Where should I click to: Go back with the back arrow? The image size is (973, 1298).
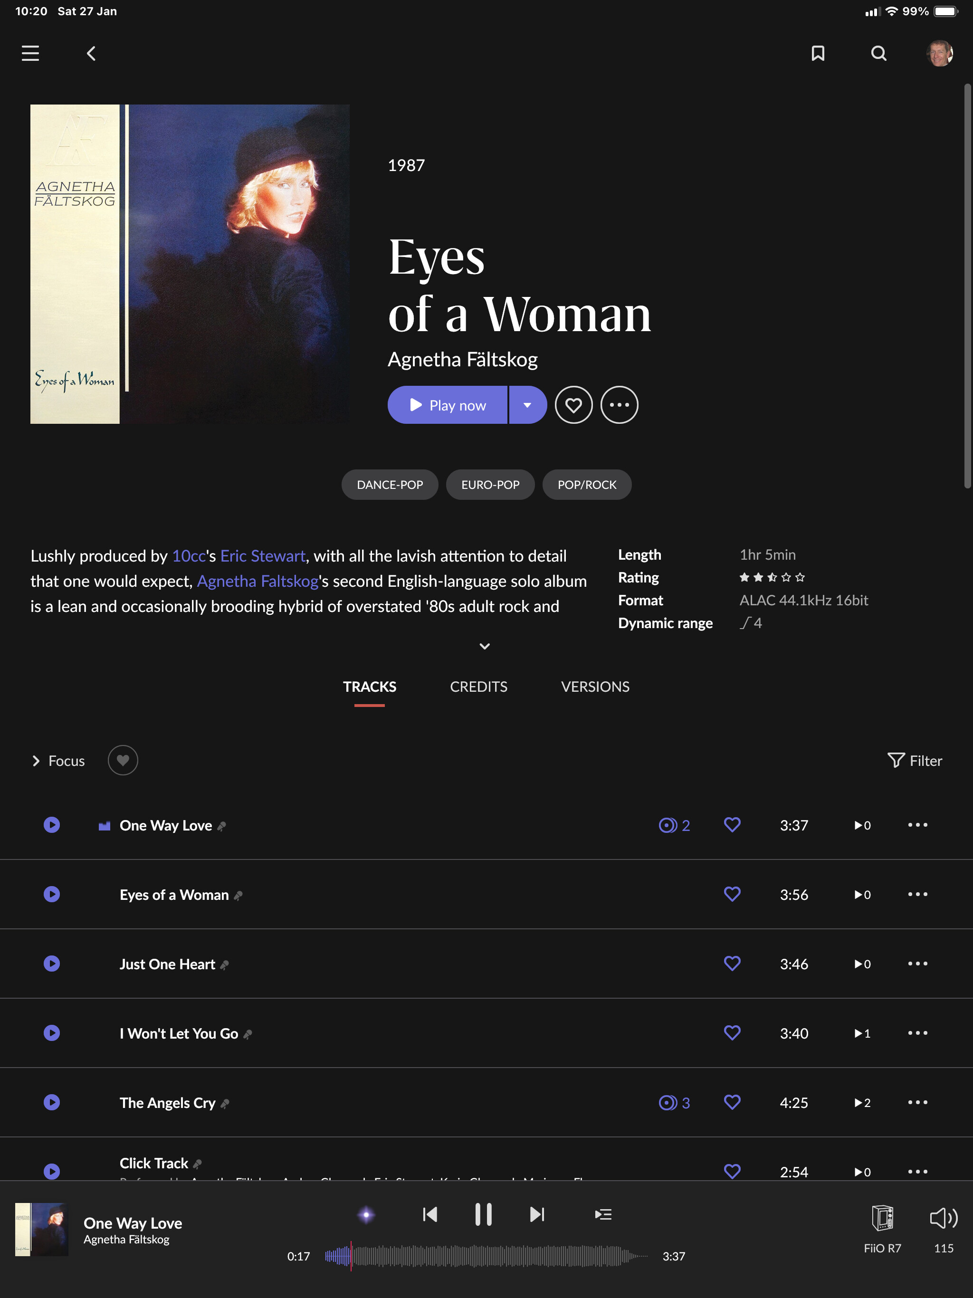click(91, 53)
